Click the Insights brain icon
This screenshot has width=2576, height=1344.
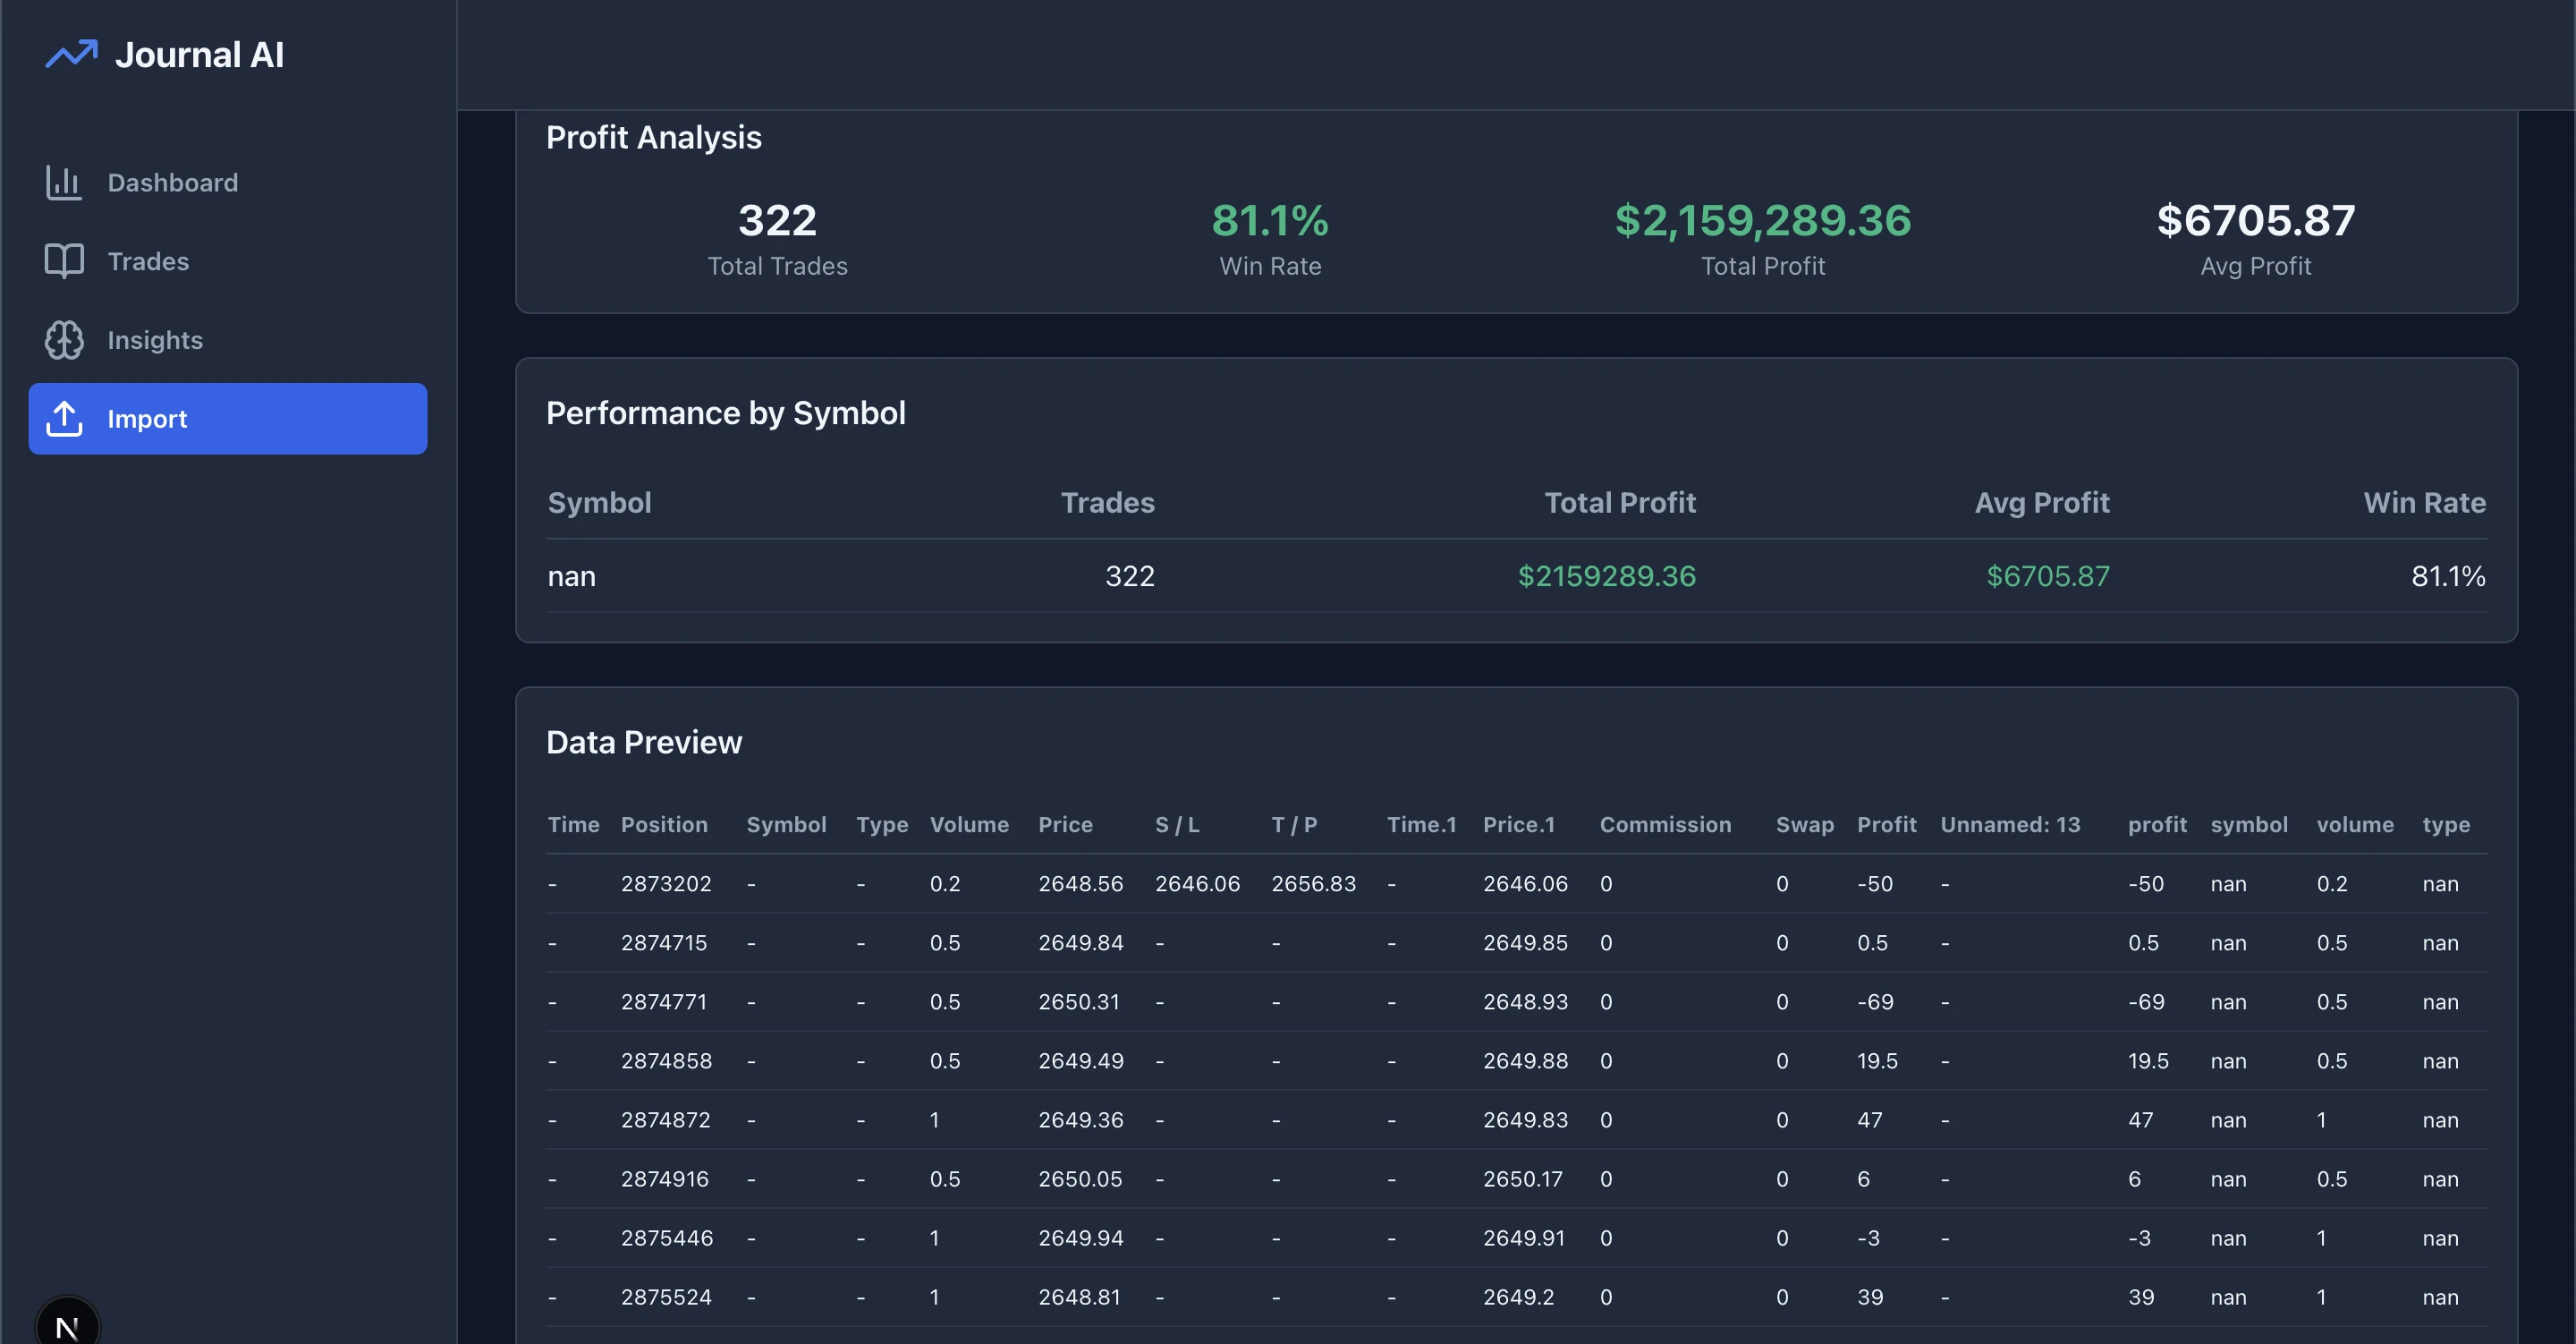tap(64, 340)
